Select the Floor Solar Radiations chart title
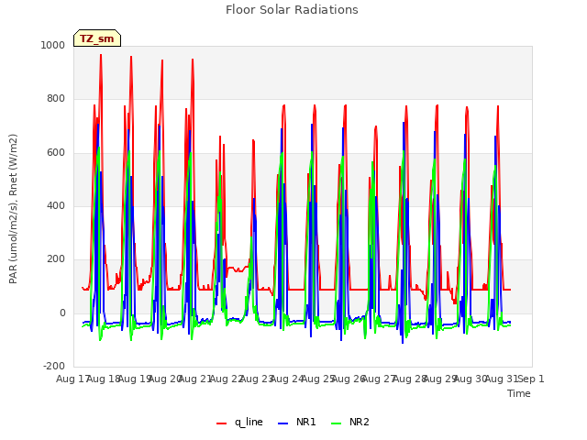 [292, 10]
